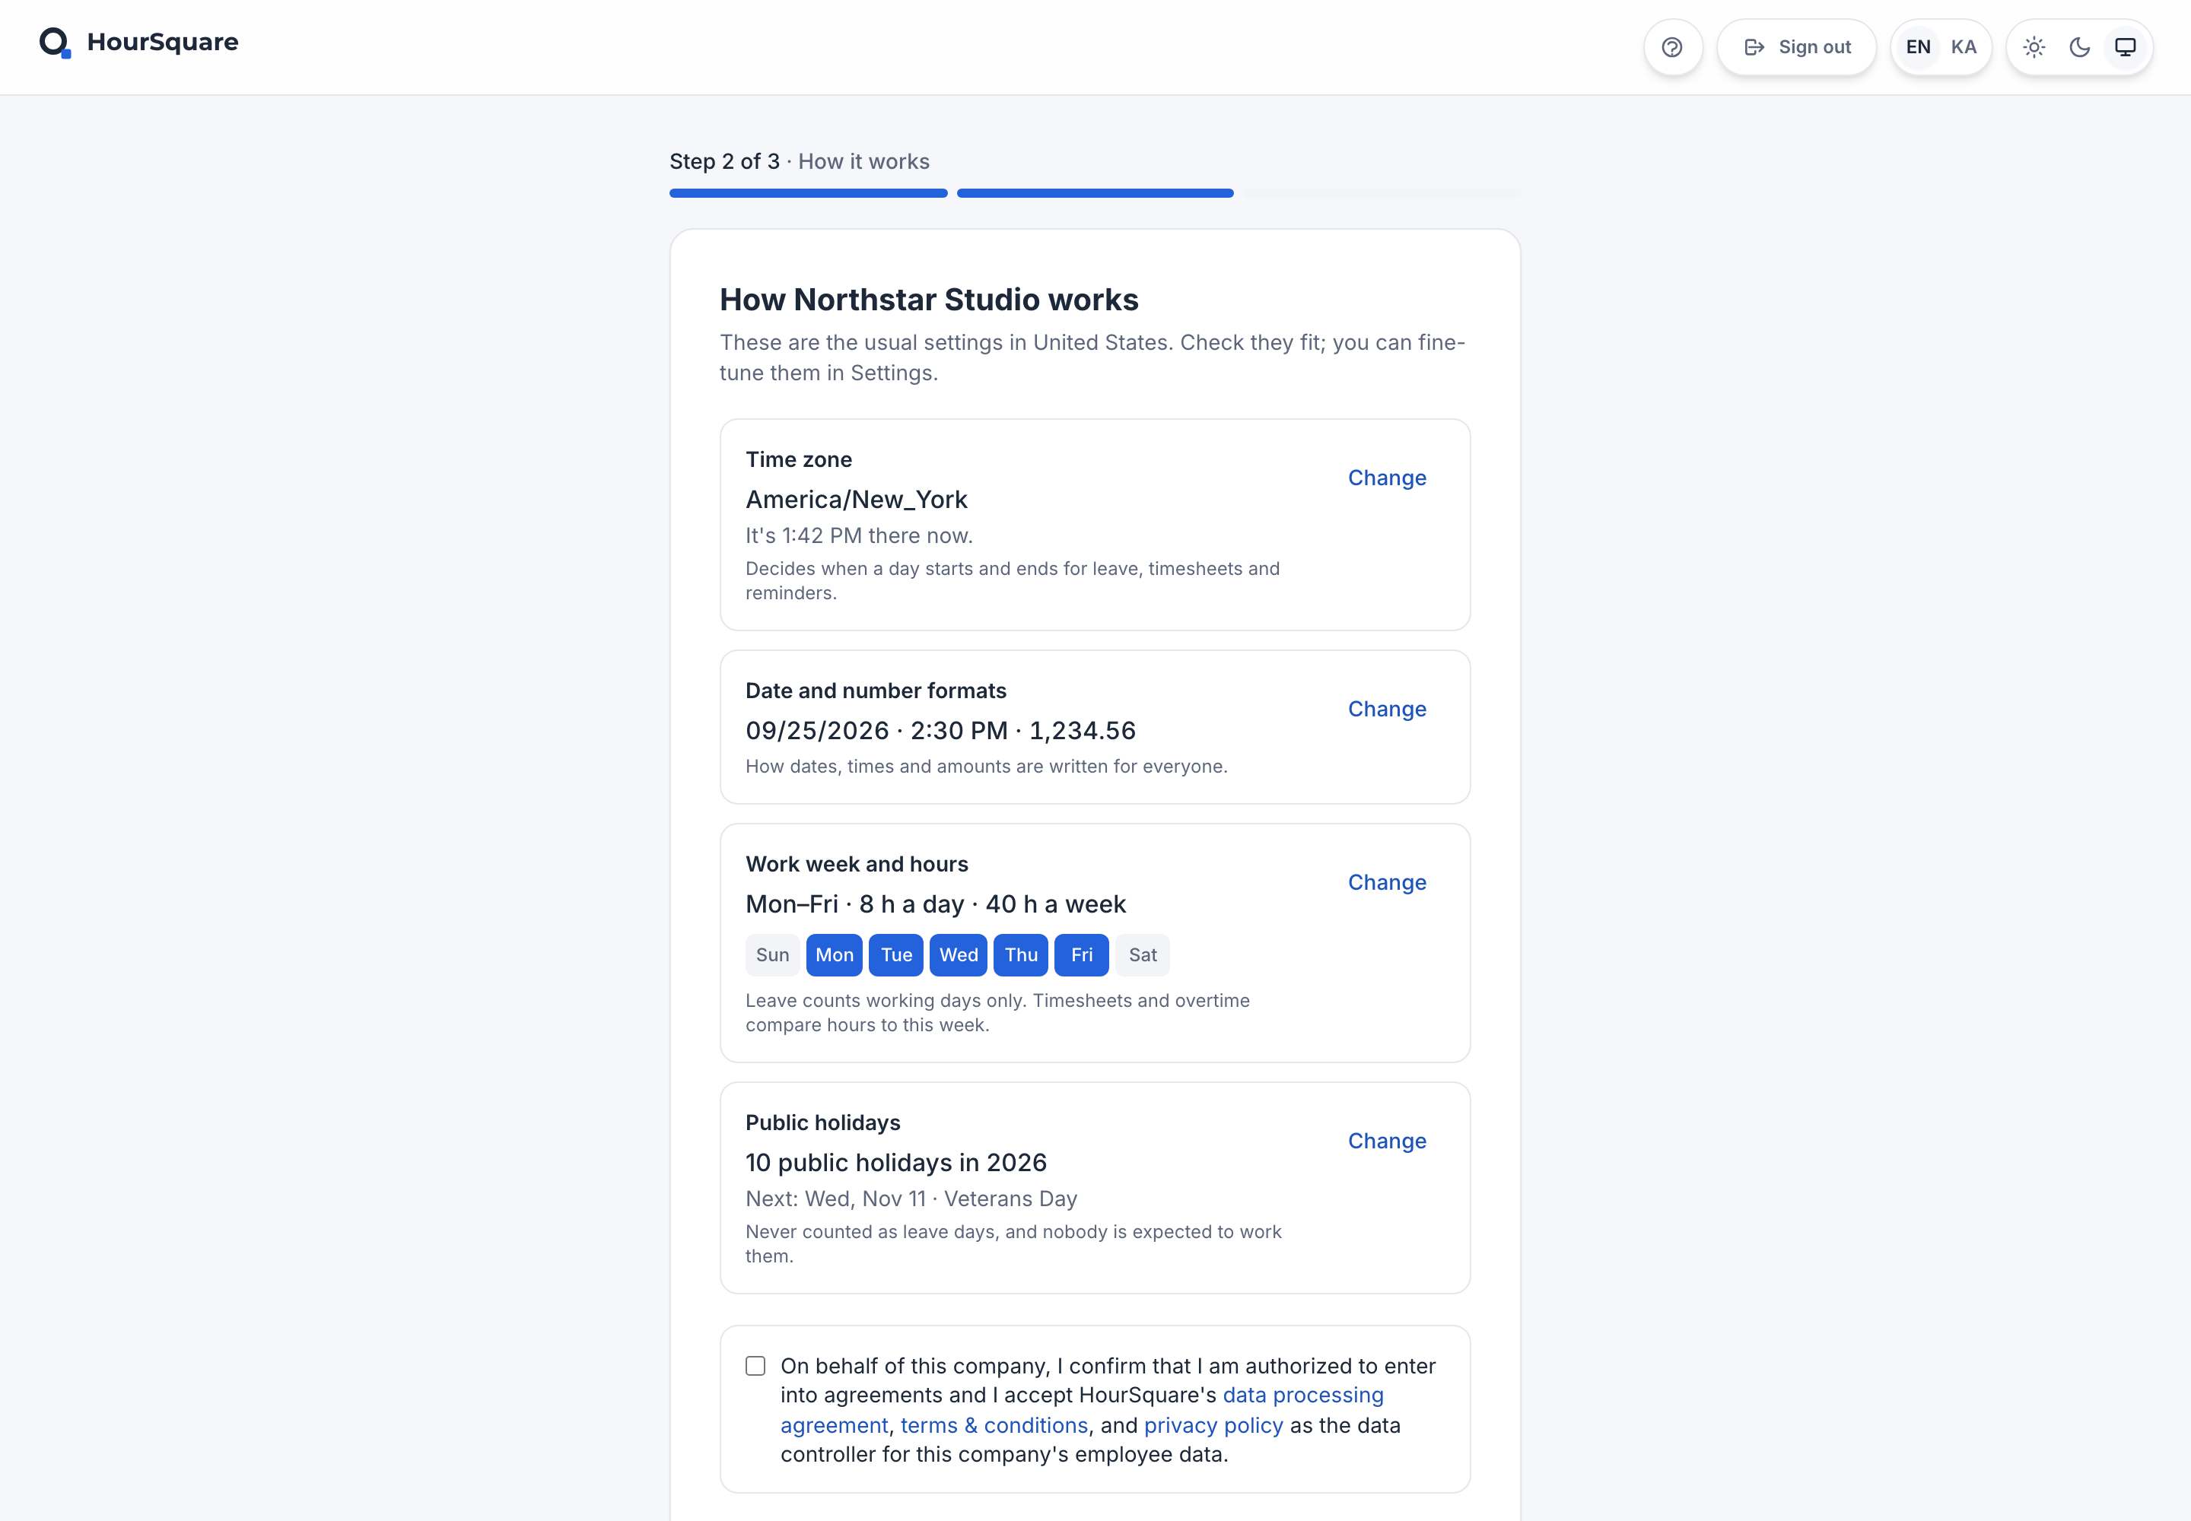The height and width of the screenshot is (1521, 2191).
Task: Click the 'How Northstar Studio works' heading
Action: coord(929,299)
